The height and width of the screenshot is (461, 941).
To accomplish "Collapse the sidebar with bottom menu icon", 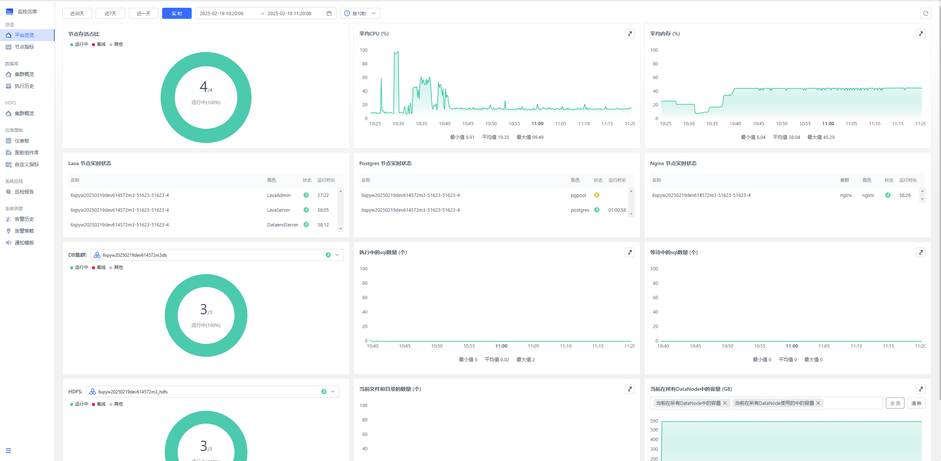I will click(x=8, y=451).
